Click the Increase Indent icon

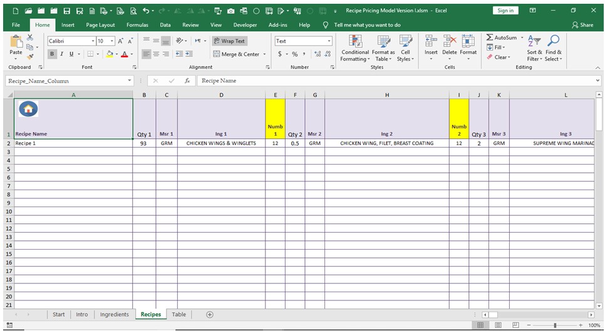pyautogui.click(x=189, y=54)
